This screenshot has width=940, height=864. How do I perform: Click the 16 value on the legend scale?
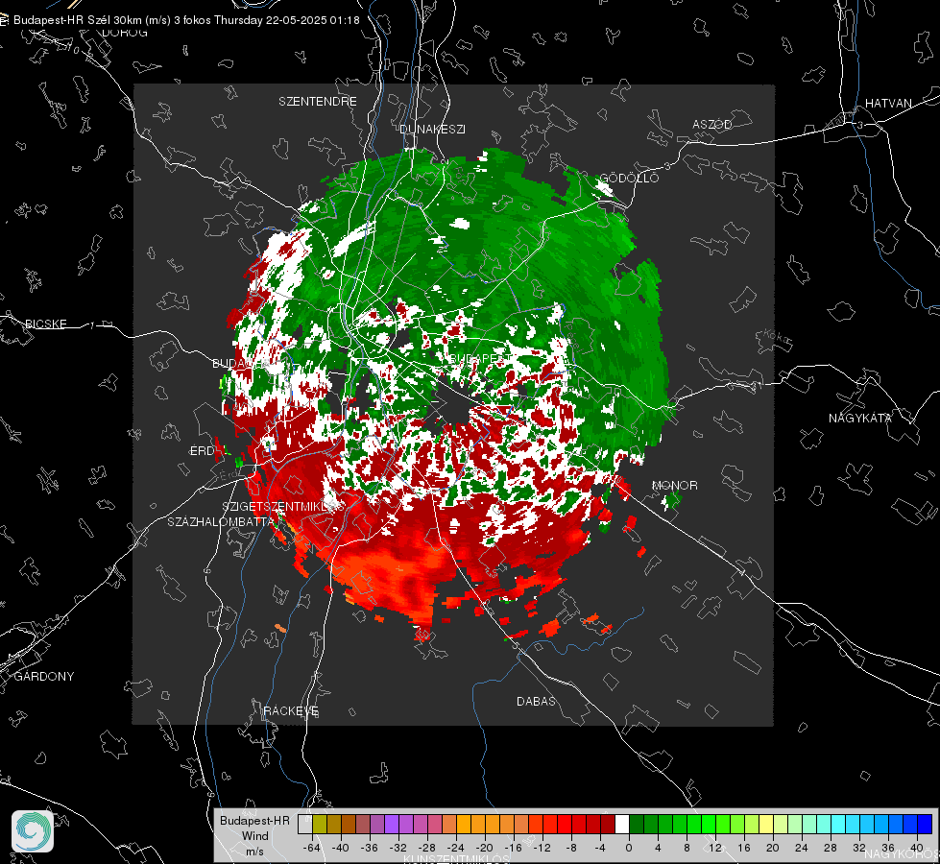pos(744,848)
